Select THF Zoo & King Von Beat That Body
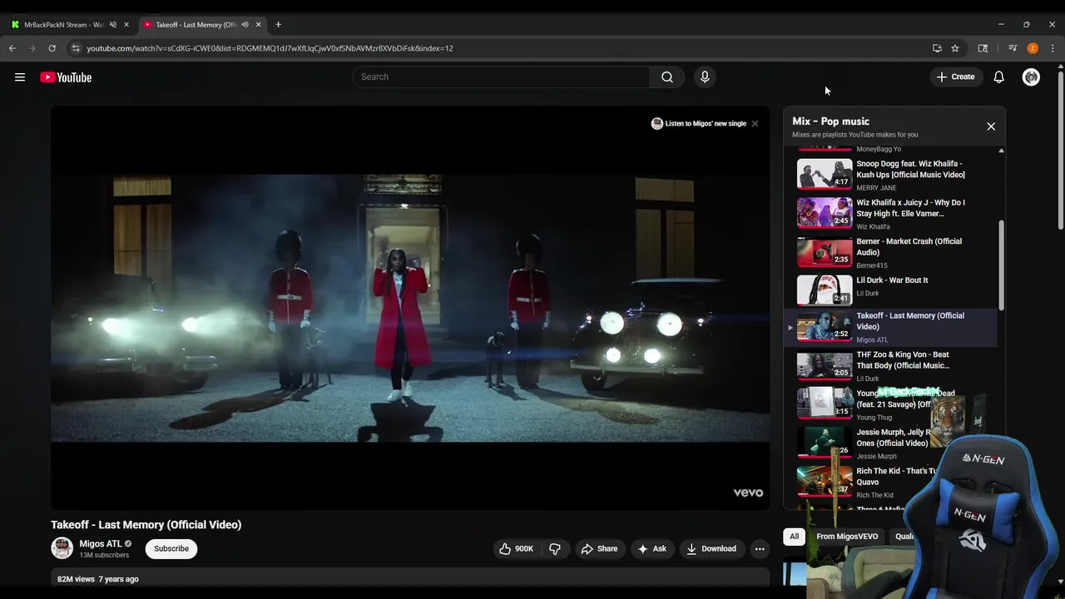 coord(890,365)
